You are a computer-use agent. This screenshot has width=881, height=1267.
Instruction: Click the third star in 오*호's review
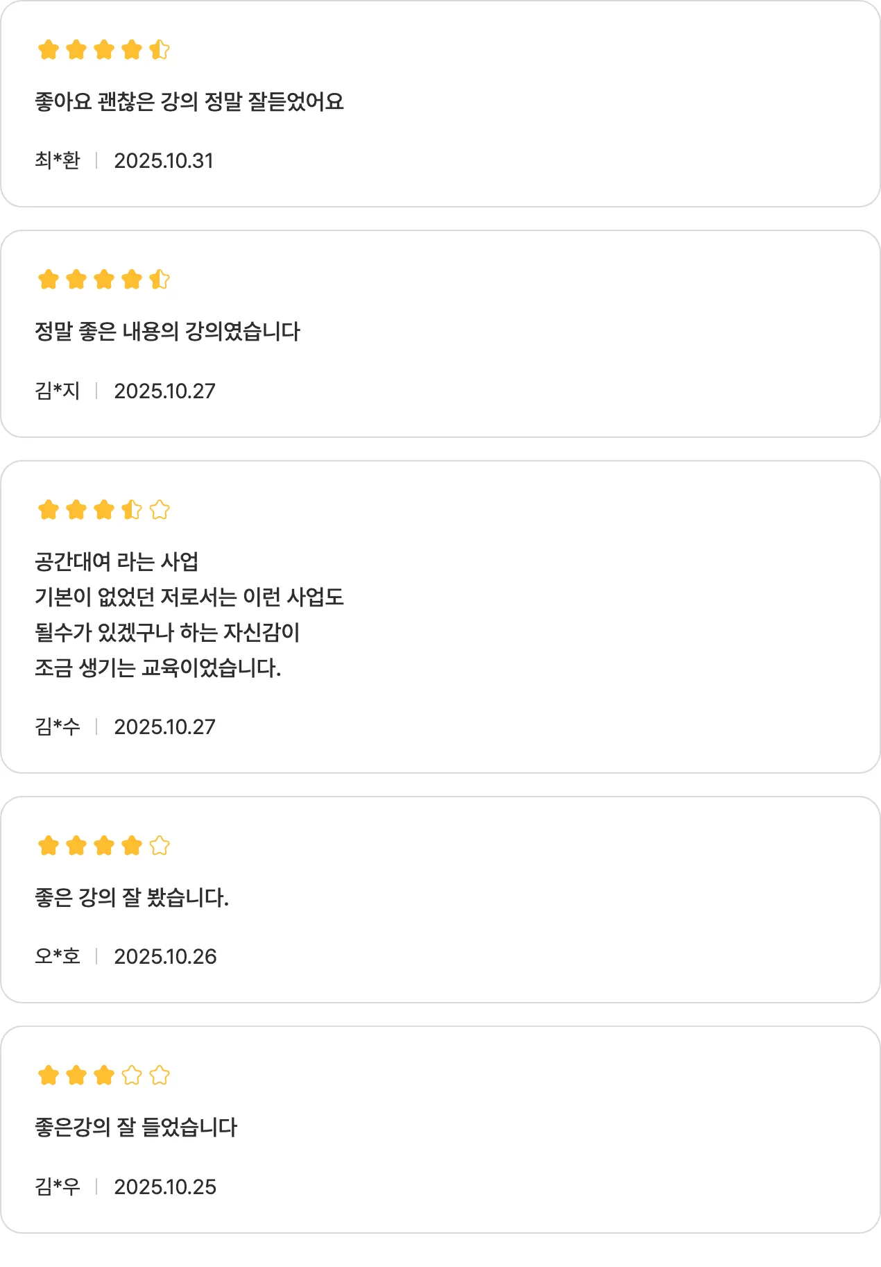click(x=104, y=846)
